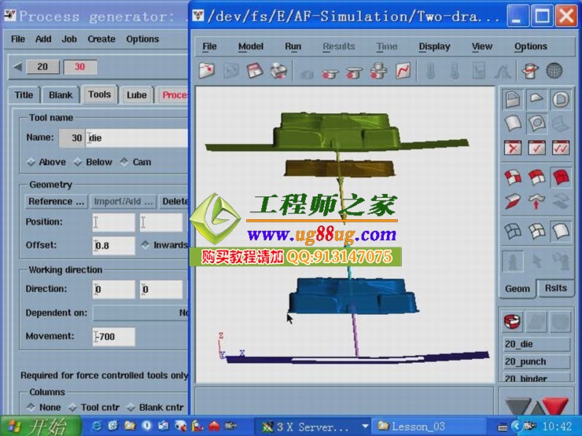Click the wireframe globe icon in toolbar
The image size is (582, 436).
554,71
